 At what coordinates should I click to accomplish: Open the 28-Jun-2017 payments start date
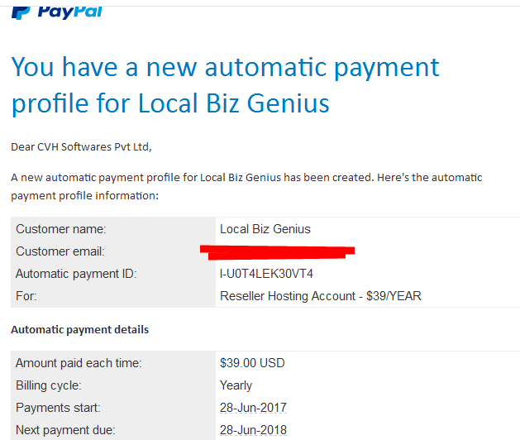click(253, 408)
